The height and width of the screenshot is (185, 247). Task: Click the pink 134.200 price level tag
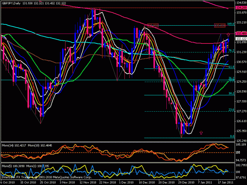click(241, 8)
